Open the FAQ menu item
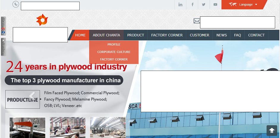Screen dimensions: 280x138 pos(237,35)
